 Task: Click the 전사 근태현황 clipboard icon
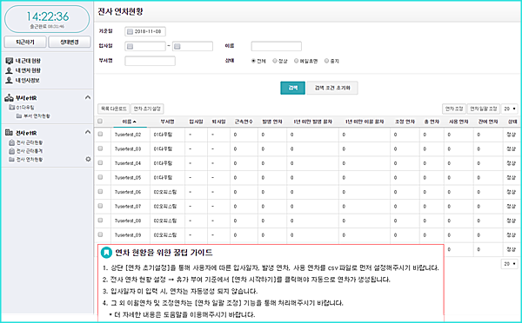point(11,142)
